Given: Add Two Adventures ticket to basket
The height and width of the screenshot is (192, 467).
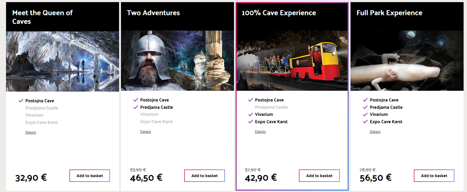Looking at the screenshot, I should pyautogui.click(x=204, y=176).
